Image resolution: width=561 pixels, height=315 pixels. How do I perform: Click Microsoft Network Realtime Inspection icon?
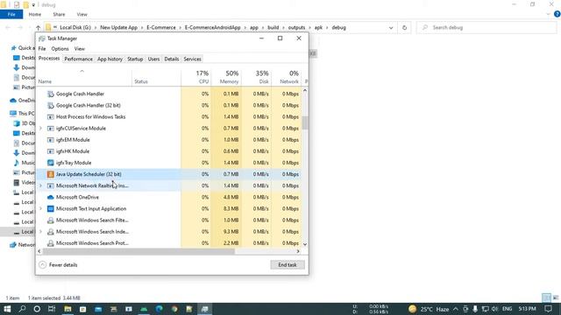(x=51, y=185)
